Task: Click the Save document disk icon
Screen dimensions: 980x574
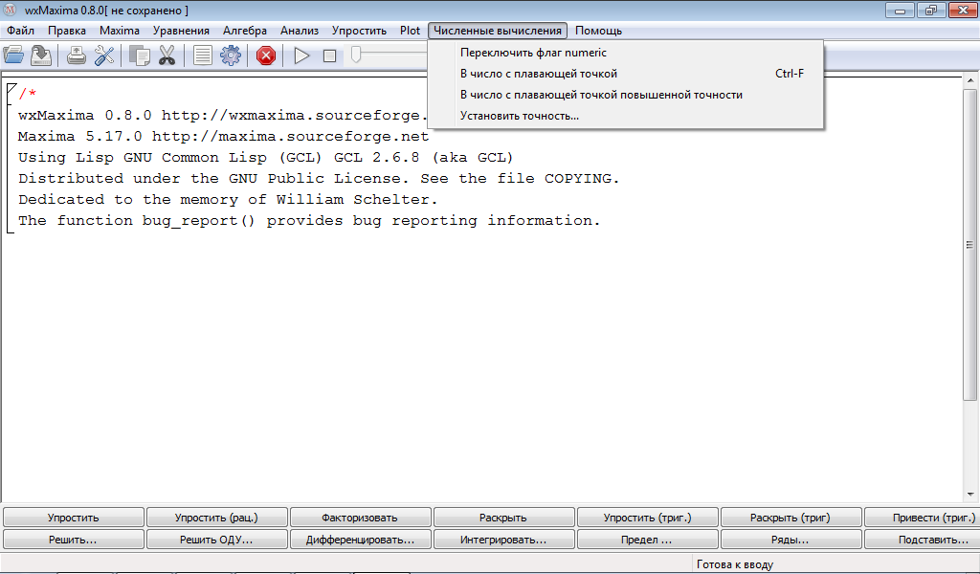Action: pos(41,55)
